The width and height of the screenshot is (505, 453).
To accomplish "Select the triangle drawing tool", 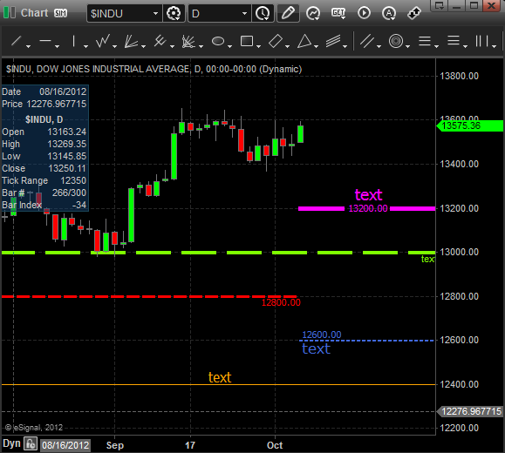I will point(304,41).
